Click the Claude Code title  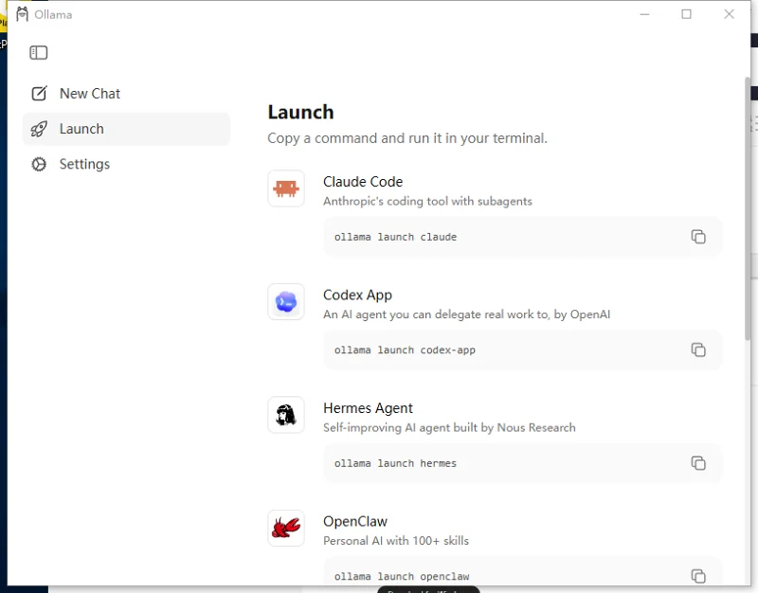coord(363,182)
